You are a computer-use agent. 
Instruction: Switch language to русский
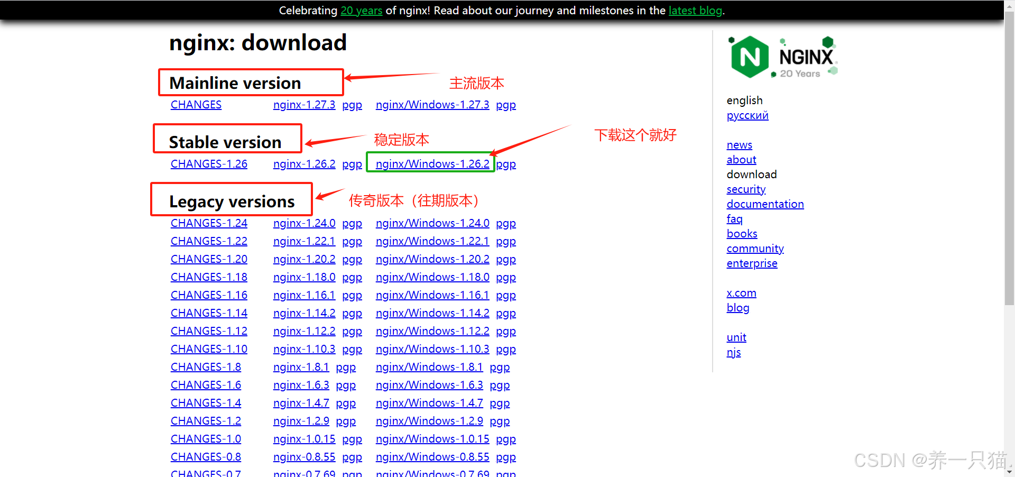(x=748, y=115)
